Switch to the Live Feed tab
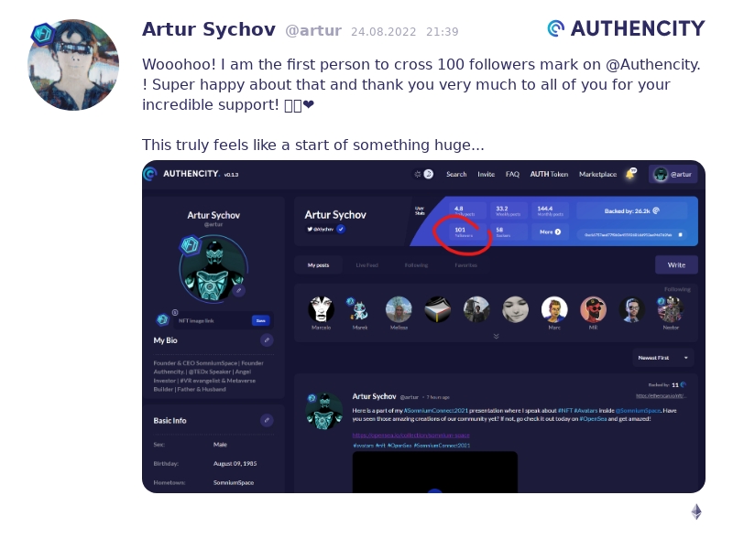The image size is (733, 549). 367,265
